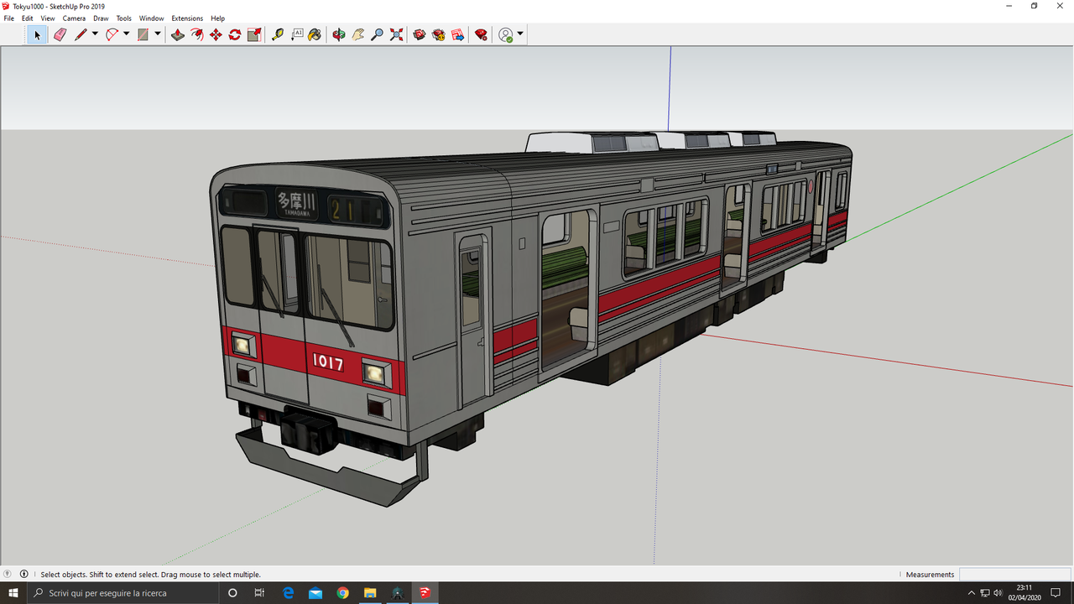Pick the Paint Bucket tool
1074x604 pixels.
[x=315, y=34]
